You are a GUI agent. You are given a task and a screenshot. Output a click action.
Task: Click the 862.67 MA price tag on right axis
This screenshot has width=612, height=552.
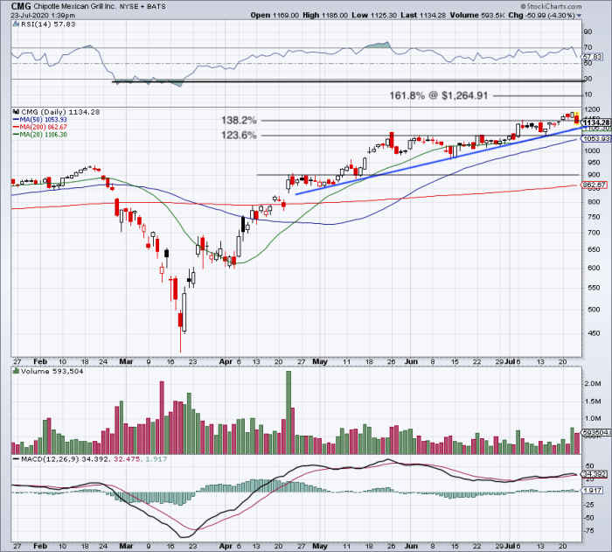[x=594, y=185]
